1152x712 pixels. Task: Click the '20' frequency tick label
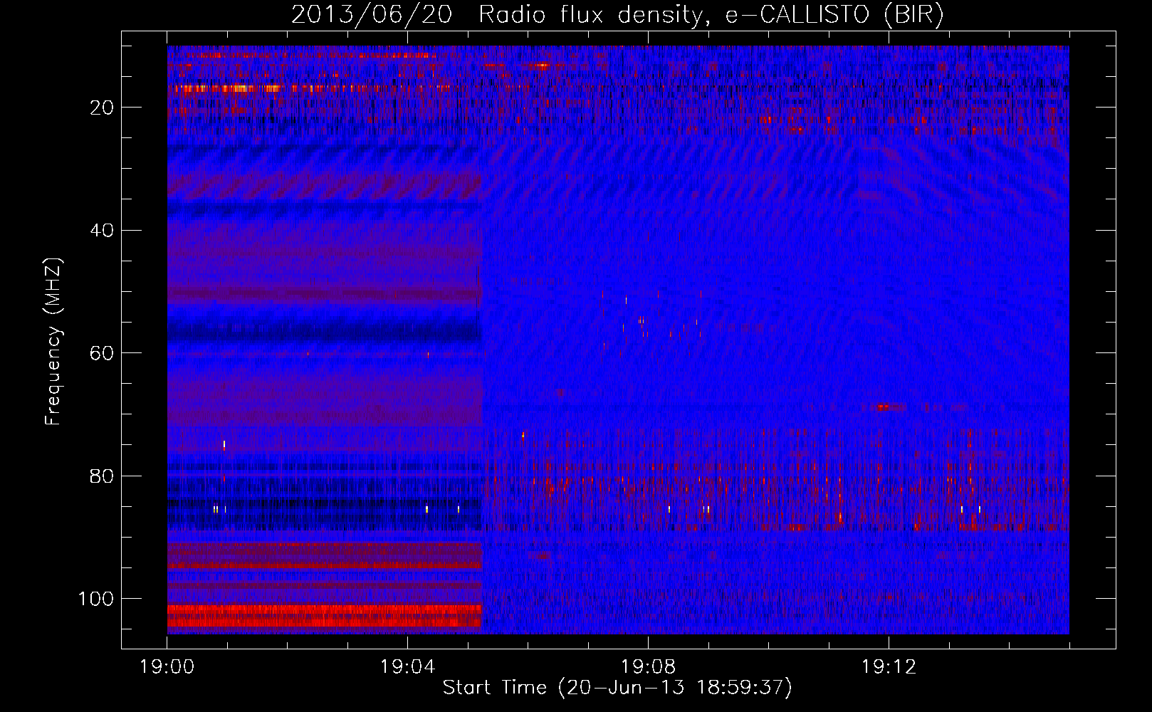pyautogui.click(x=102, y=108)
